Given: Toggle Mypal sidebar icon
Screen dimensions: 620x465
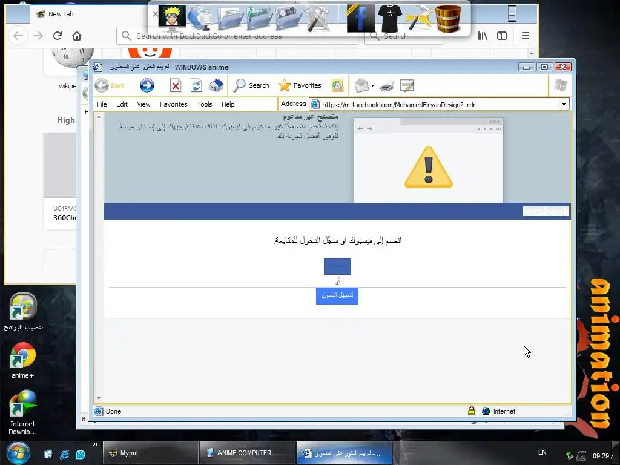Looking at the screenshot, I should pyautogui.click(x=502, y=36).
